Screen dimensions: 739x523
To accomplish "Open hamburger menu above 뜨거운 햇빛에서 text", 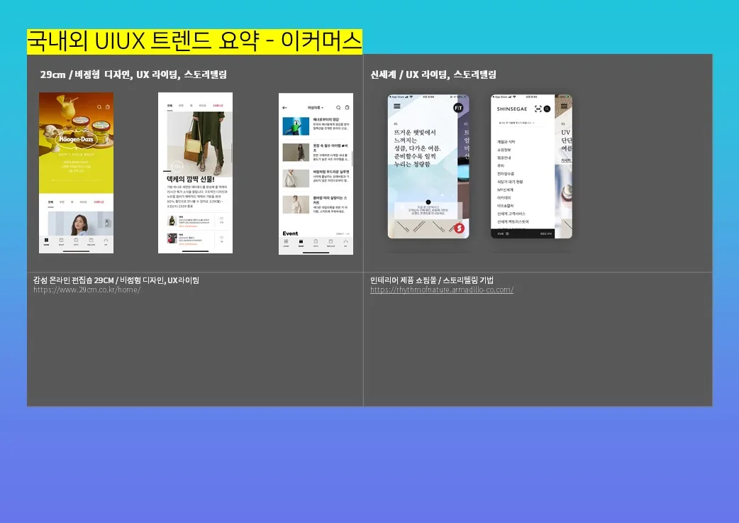I will click(397, 106).
